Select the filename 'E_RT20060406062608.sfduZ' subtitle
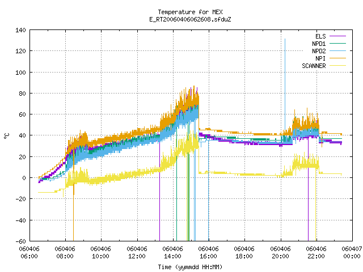 [x=190, y=19]
